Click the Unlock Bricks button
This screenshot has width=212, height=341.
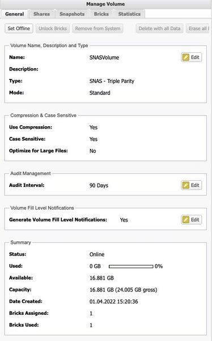tap(53, 28)
